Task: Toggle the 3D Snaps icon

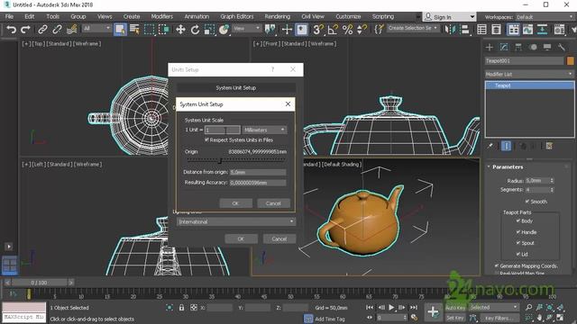Action: click(x=318, y=30)
